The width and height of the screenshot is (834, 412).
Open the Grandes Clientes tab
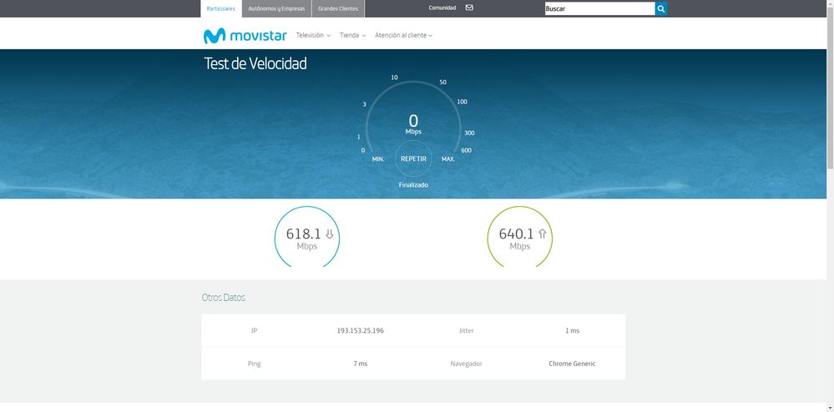click(x=338, y=8)
